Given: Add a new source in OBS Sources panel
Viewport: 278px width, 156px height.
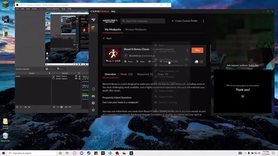Looking at the screenshot, I should click(54, 107).
